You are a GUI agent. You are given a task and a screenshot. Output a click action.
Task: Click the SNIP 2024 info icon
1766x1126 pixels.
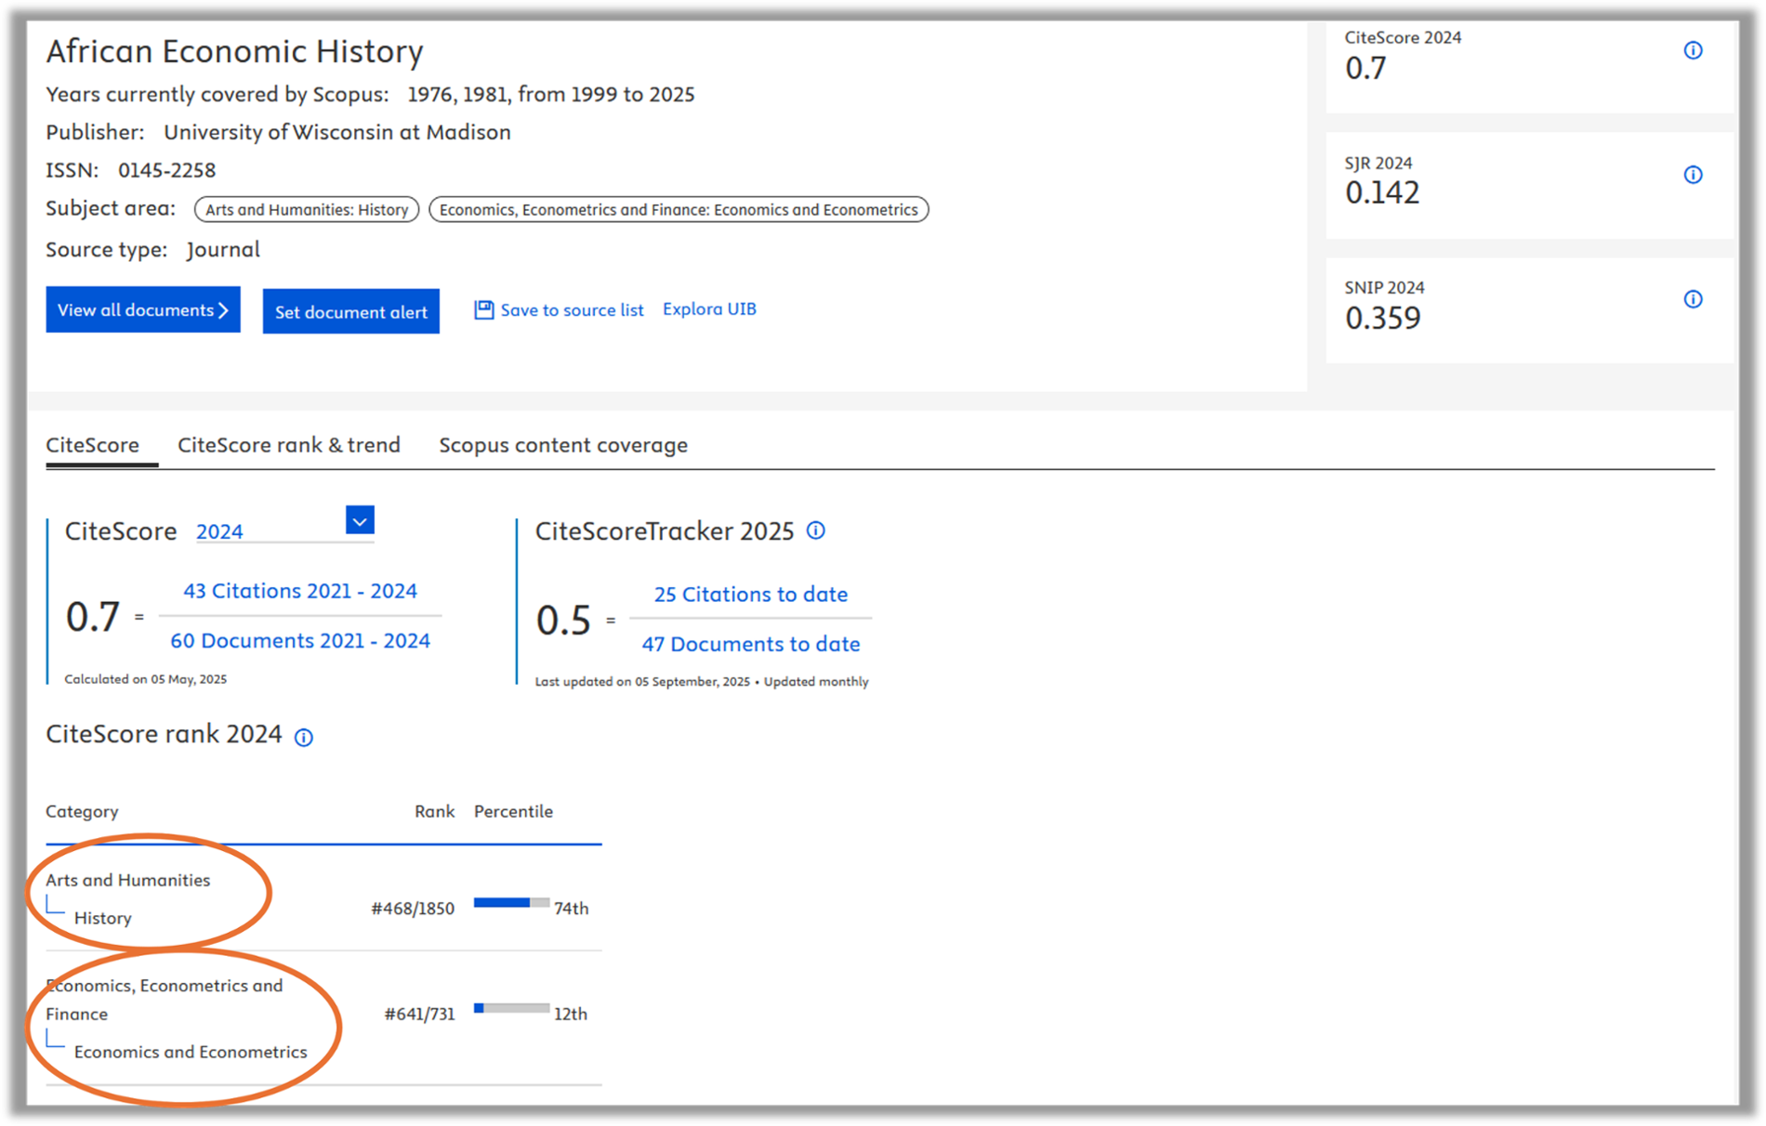pyautogui.click(x=1693, y=299)
